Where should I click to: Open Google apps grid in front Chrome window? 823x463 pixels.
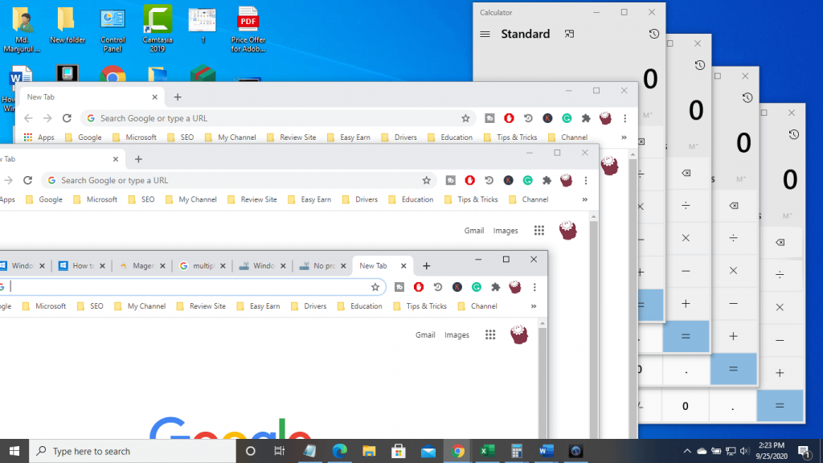click(x=490, y=335)
